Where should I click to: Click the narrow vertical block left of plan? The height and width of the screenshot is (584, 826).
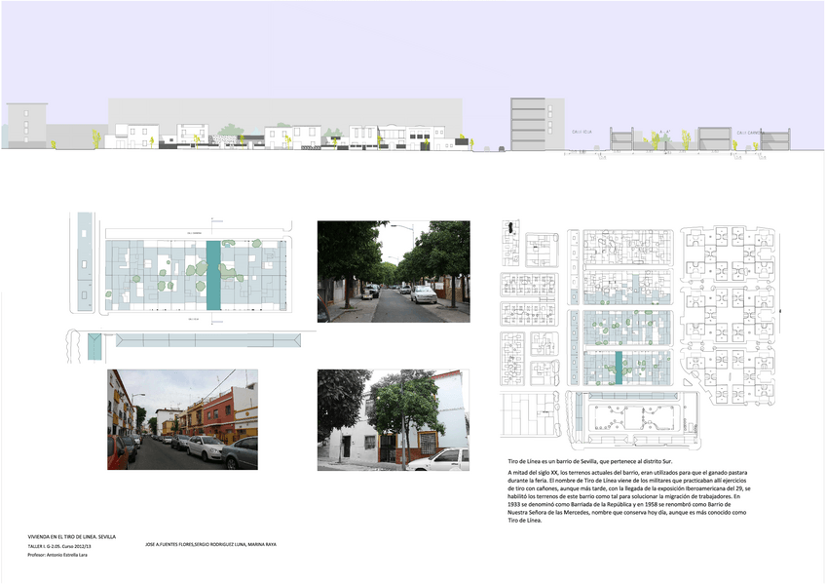click(86, 260)
